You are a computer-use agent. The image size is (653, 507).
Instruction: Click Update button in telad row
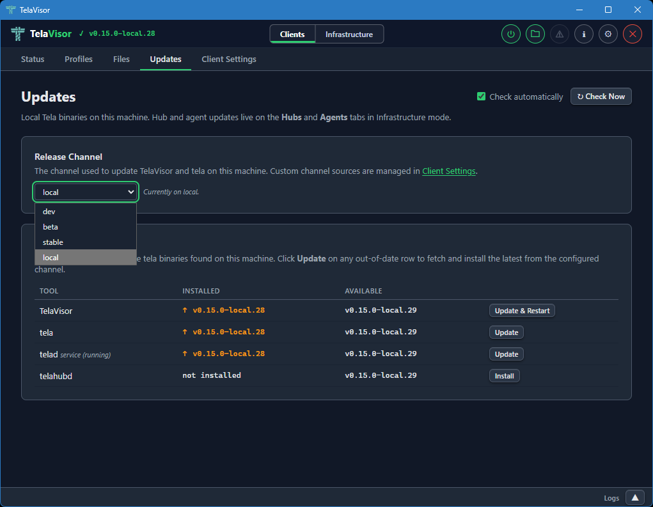506,354
